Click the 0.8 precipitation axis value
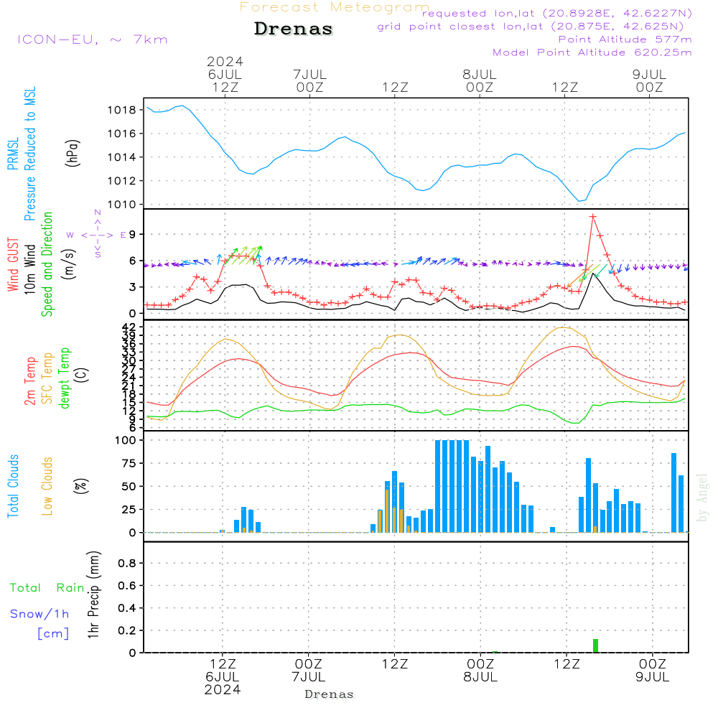 (127, 563)
